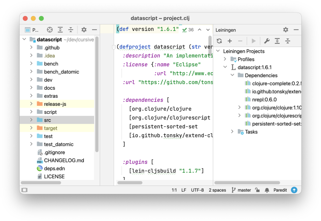Expand the org.clojure/clojurescript dependency
Image resolution: width=321 pixels, height=221 pixels.
239,115
